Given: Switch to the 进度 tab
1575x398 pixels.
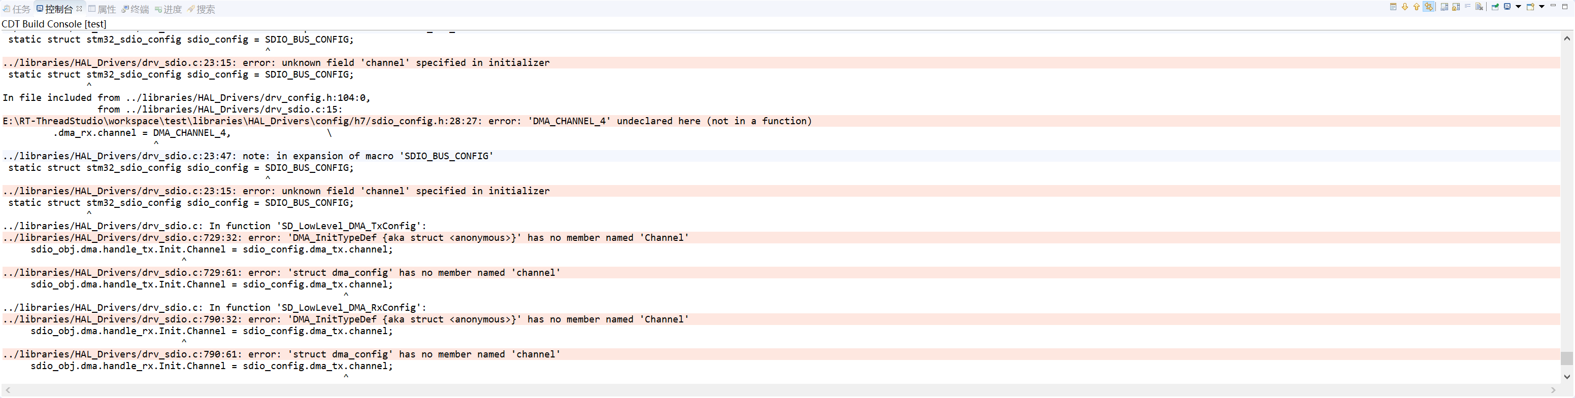Looking at the screenshot, I should (168, 9).
